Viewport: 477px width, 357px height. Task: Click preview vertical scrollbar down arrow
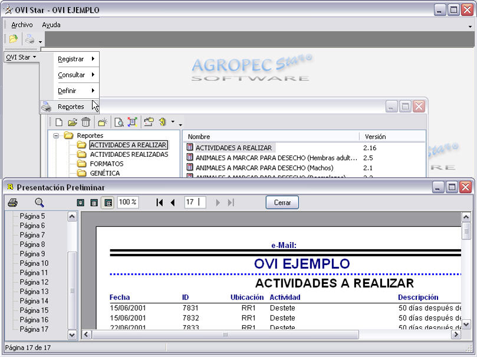point(466,325)
